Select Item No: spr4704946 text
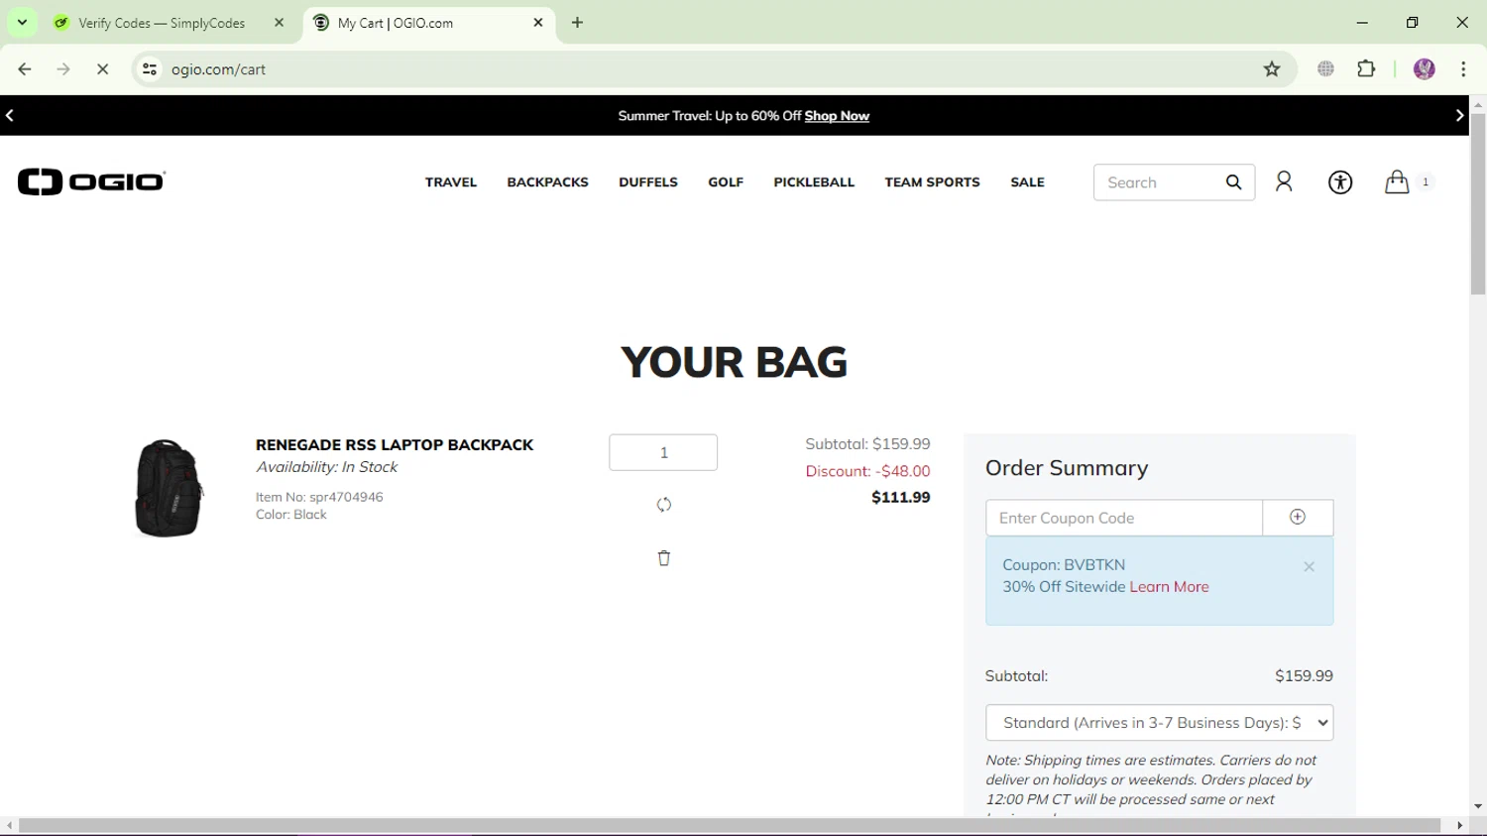The width and height of the screenshot is (1487, 836). (319, 497)
